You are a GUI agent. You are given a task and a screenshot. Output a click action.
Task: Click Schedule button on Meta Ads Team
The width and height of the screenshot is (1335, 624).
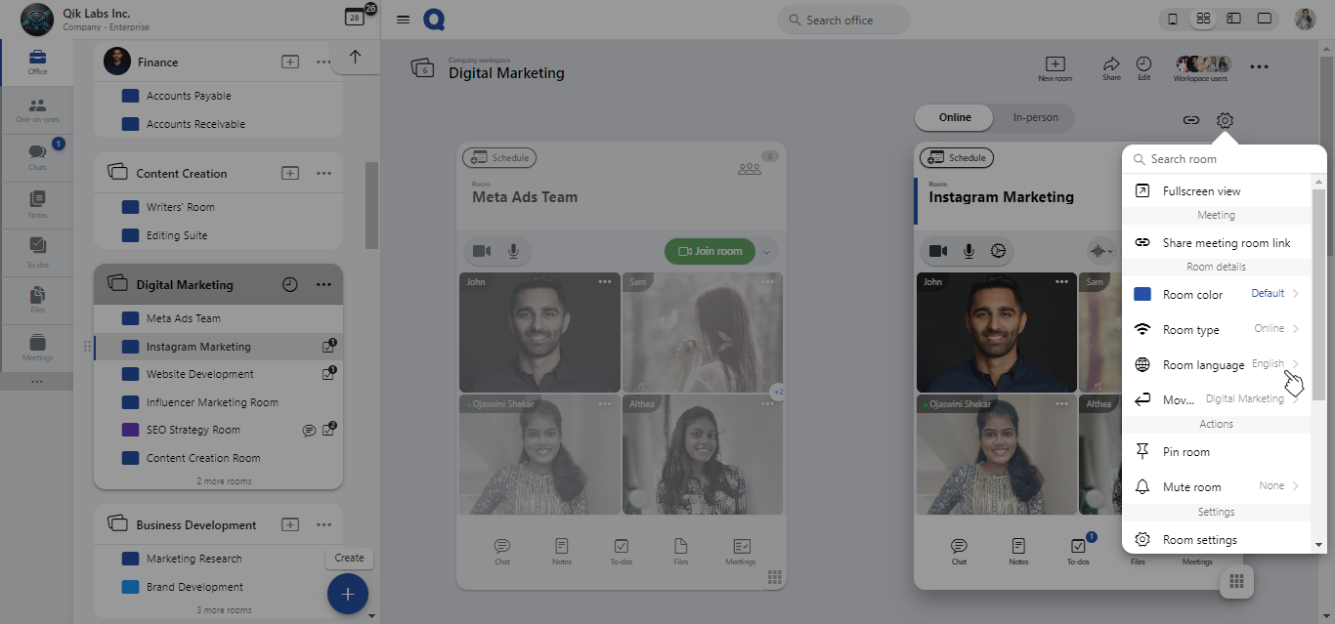click(499, 157)
